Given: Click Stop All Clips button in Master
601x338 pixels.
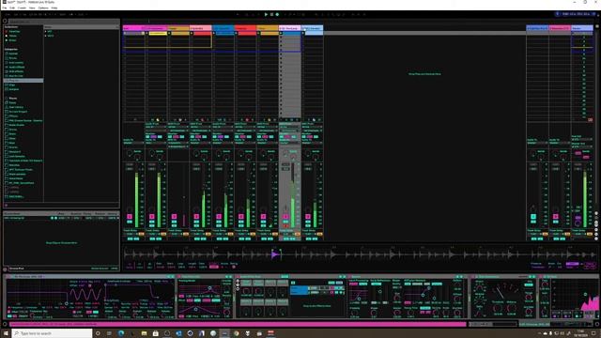Looking at the screenshot, I should point(590,120).
